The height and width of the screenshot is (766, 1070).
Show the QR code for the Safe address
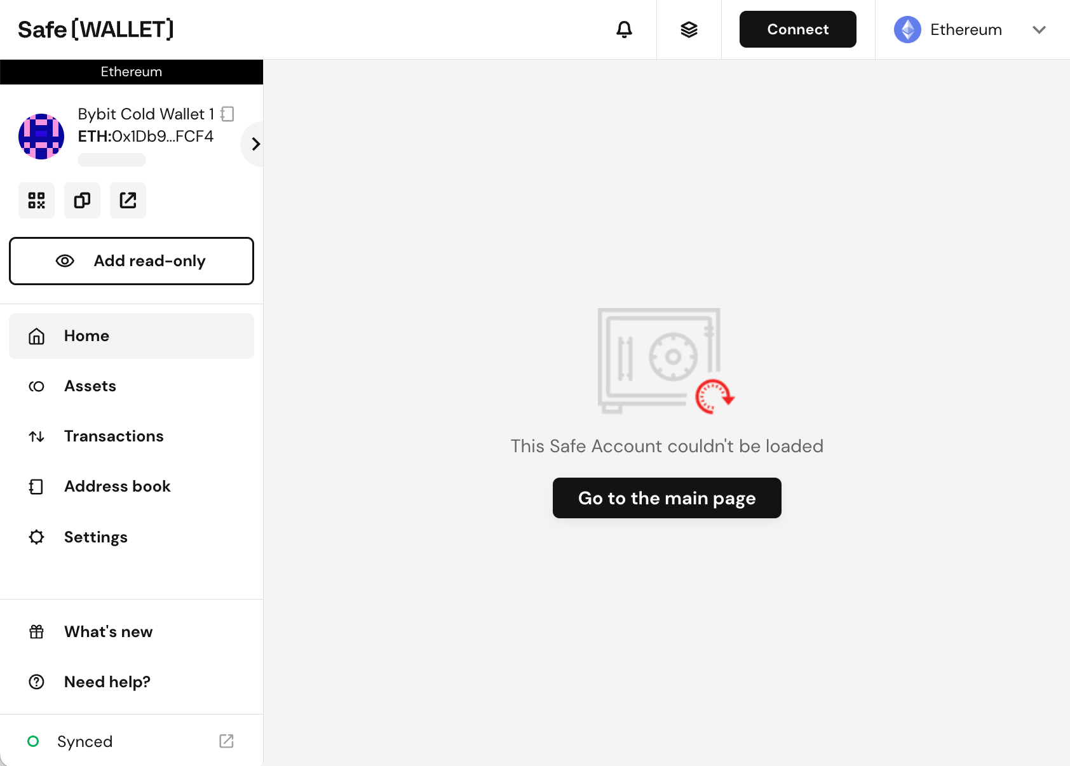(37, 201)
